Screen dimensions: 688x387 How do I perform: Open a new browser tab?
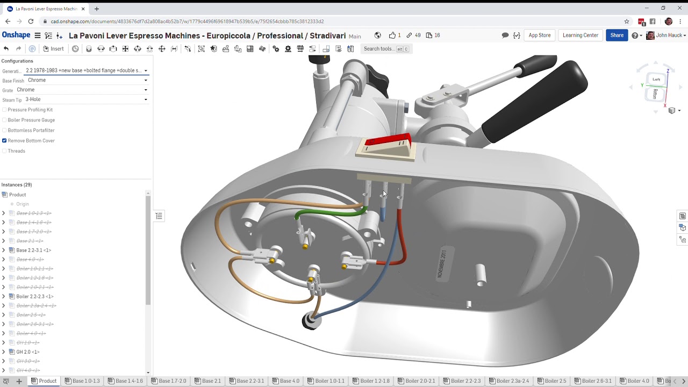(x=97, y=9)
